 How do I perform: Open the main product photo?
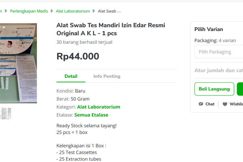pyautogui.click(x=18, y=63)
